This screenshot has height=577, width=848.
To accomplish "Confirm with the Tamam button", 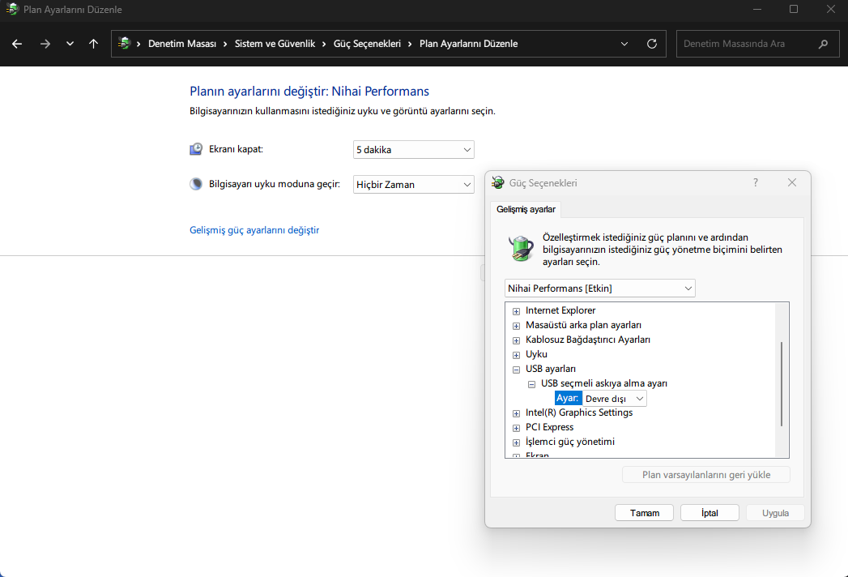I will [x=644, y=513].
